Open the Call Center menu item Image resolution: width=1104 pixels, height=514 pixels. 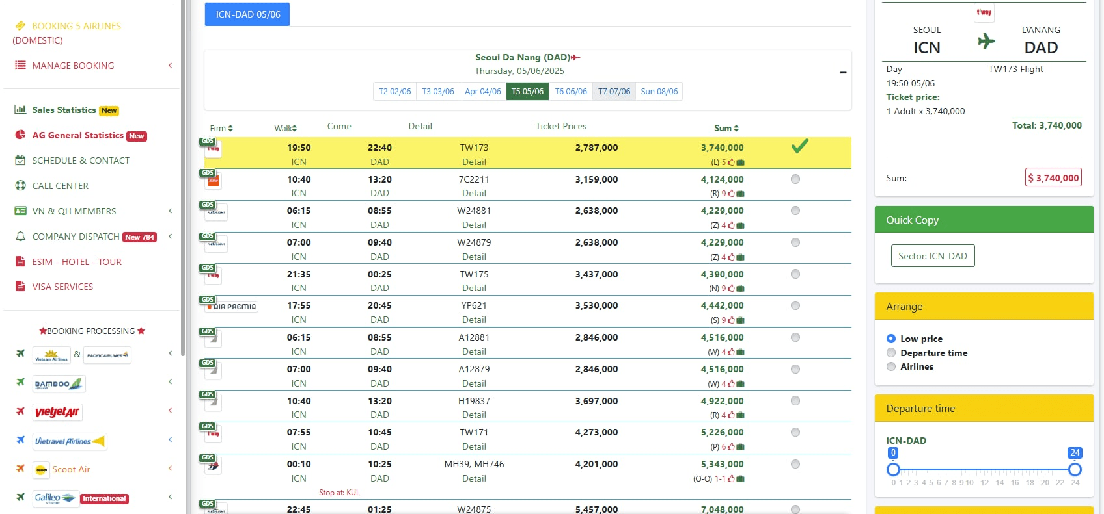point(61,186)
